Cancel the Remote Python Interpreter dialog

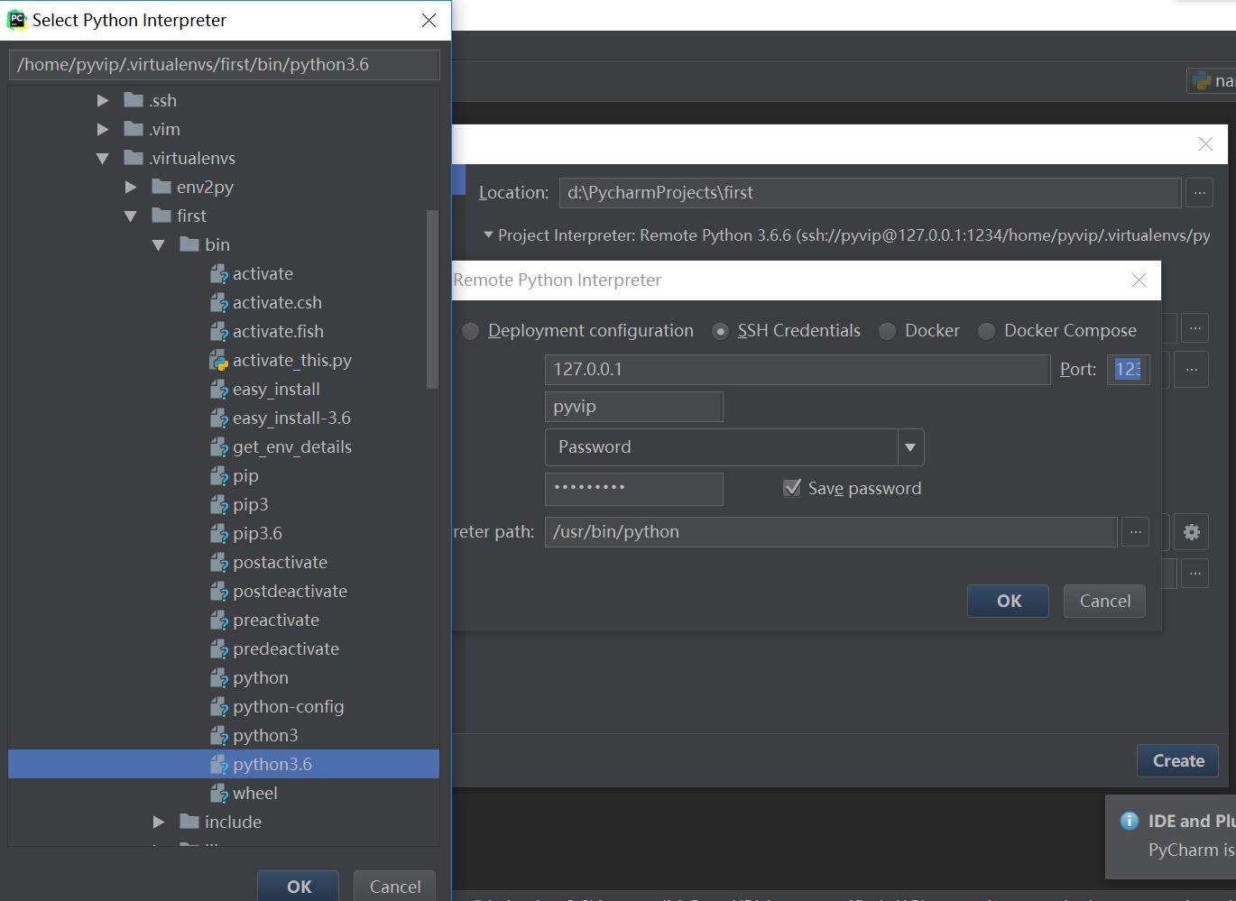1105,601
